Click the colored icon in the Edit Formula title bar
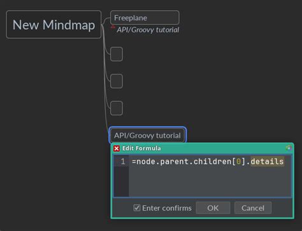 coord(289,148)
